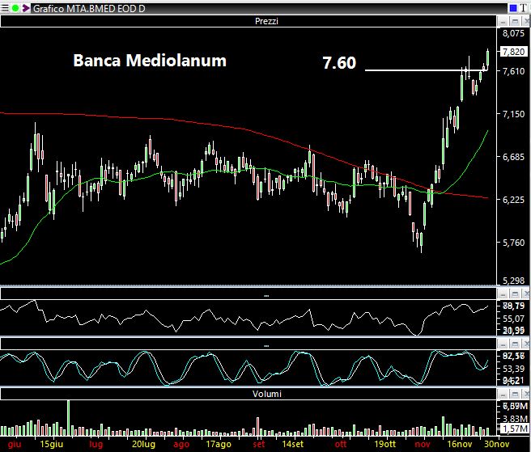Screen dimensions: 531x452
Task: Click the '19ott' date label
Action: click(x=384, y=444)
